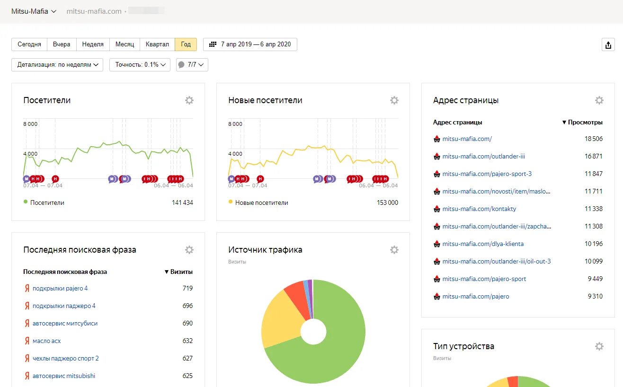Viewport: 623px width, 387px height.
Task: Open settings gear of Посетители widget
Action: pos(189,100)
